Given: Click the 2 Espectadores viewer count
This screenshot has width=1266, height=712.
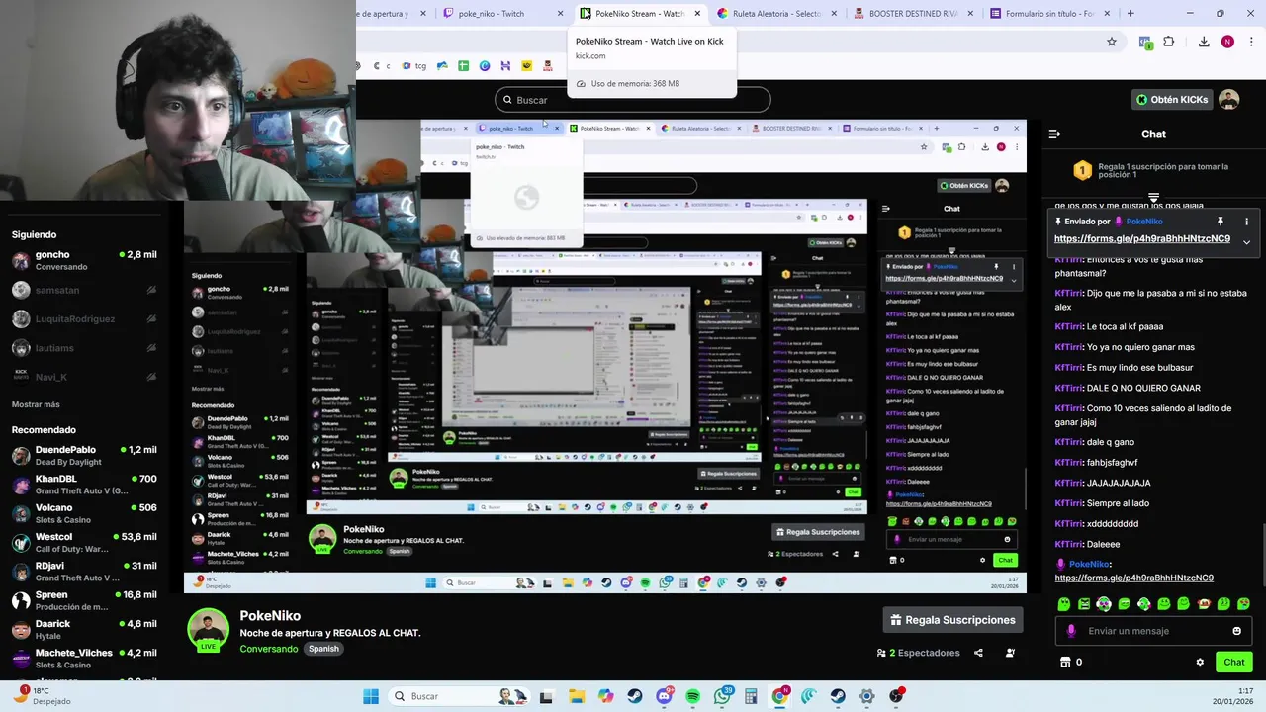Looking at the screenshot, I should (x=918, y=653).
